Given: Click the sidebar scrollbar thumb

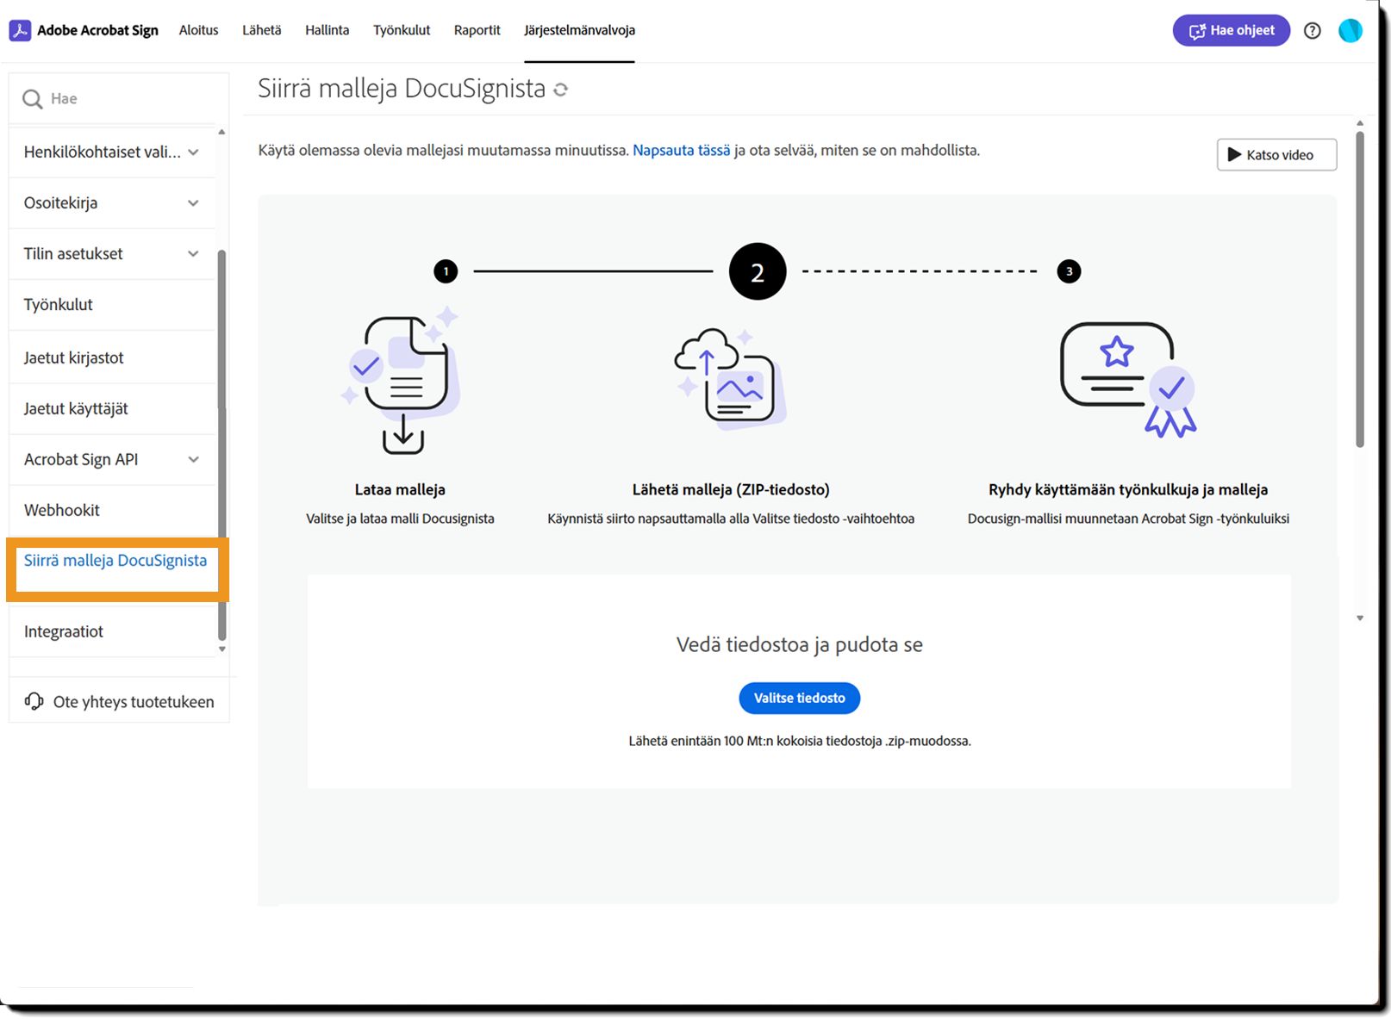Looking at the screenshot, I should (x=221, y=444).
